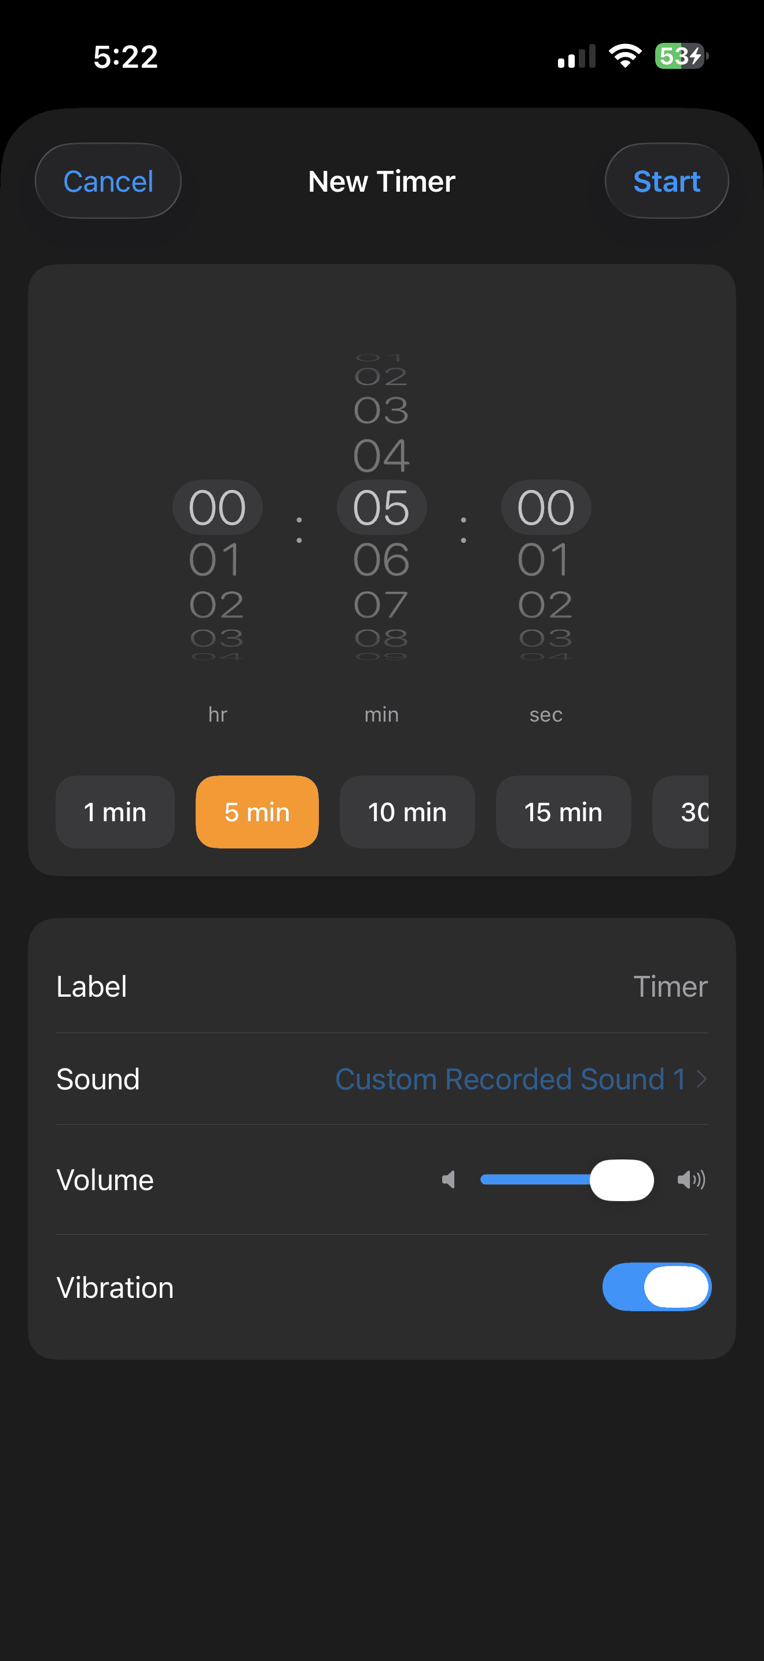The width and height of the screenshot is (764, 1661).
Task: Tap the Timer label field
Action: 670,986
